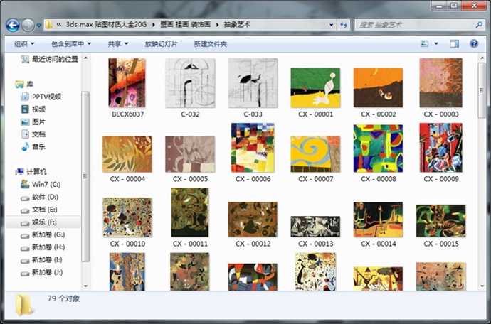Go back with the blue Back arrow
This screenshot has width=491, height=324.
(13, 25)
